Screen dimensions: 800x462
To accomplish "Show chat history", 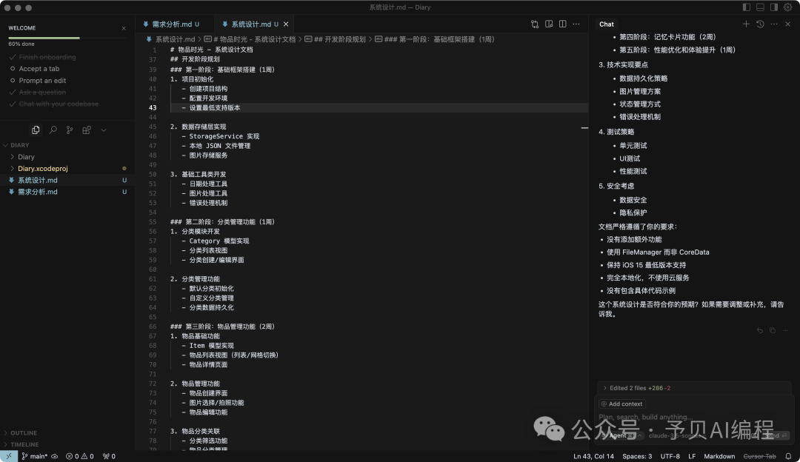I will pyautogui.click(x=760, y=24).
